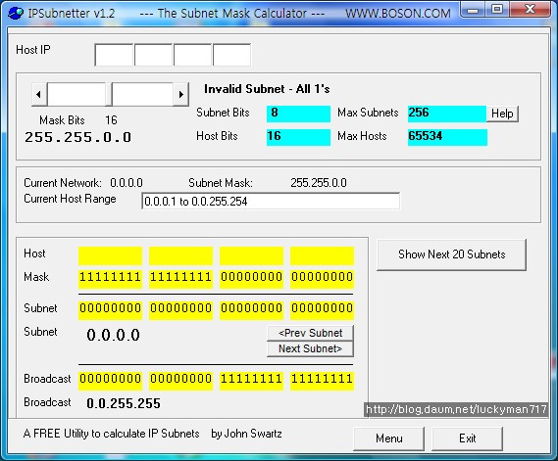Click the third Host IP octet field
This screenshot has width=558, height=461.
[x=192, y=55]
